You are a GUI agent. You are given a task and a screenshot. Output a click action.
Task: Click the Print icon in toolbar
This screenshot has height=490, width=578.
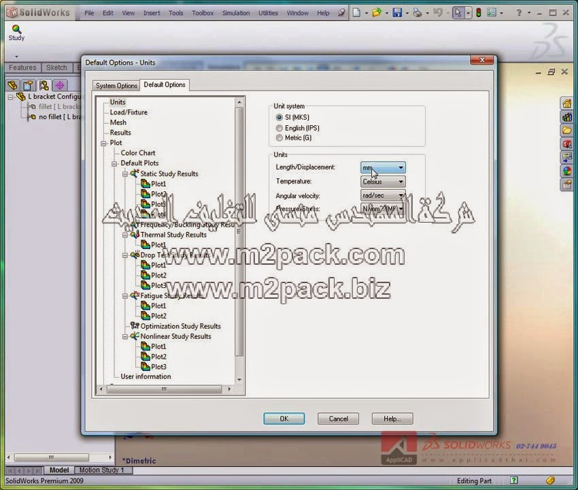point(418,12)
